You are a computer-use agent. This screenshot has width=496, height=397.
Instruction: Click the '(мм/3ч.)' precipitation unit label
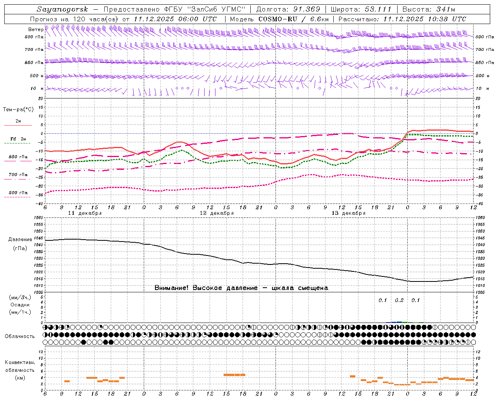(x=20, y=297)
